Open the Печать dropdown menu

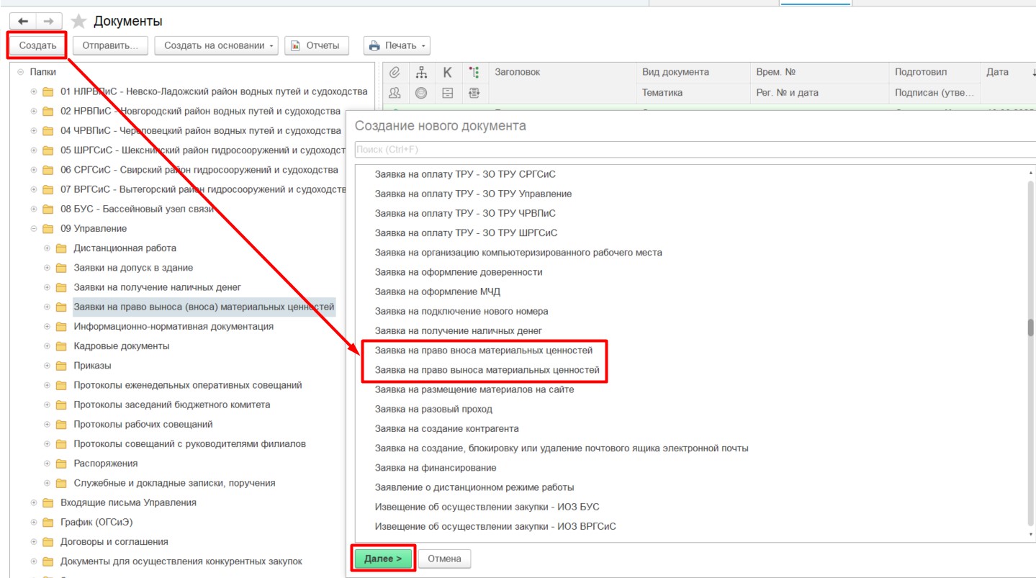(x=397, y=45)
